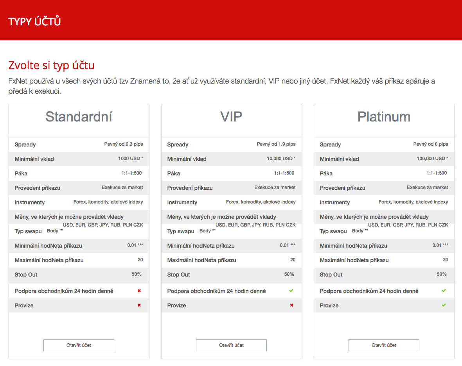This screenshot has height=366, width=462.
Task: Click green check for Platinum 24-hour support
Action: pos(444,291)
